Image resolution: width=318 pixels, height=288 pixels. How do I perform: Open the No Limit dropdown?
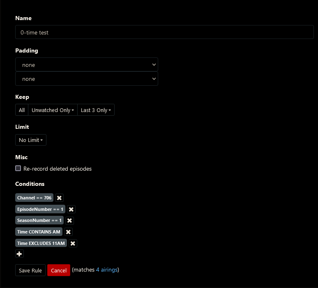31,140
